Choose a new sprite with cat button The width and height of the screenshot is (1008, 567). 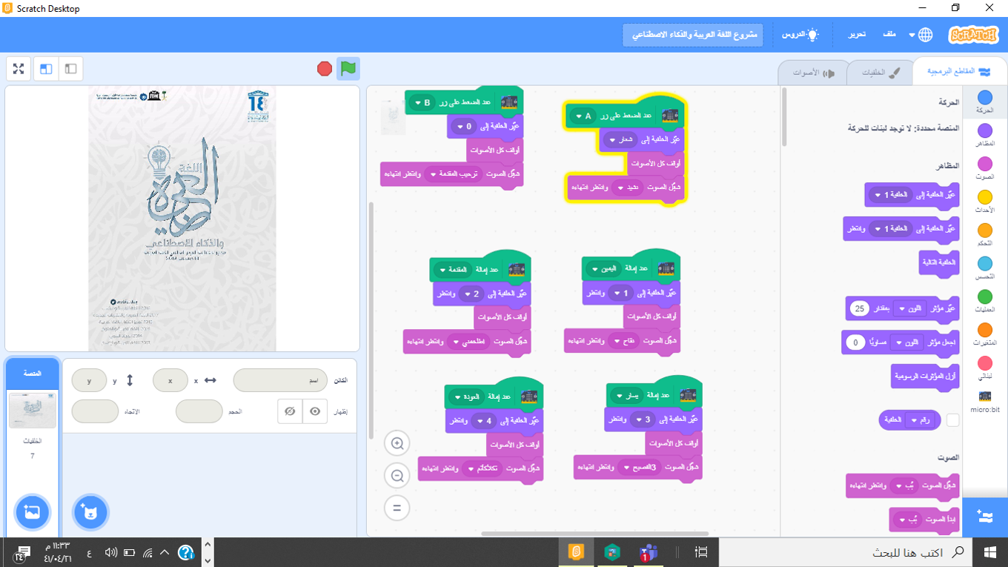[90, 512]
